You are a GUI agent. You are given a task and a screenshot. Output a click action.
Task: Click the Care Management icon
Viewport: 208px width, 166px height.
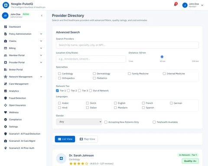tap(6, 84)
